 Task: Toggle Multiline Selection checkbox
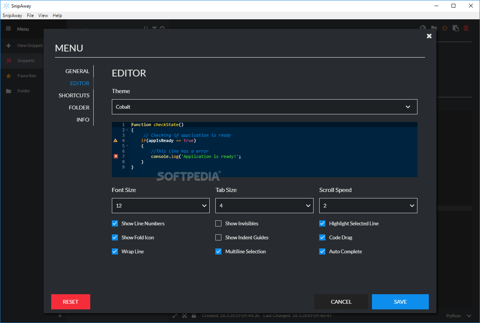coord(218,251)
